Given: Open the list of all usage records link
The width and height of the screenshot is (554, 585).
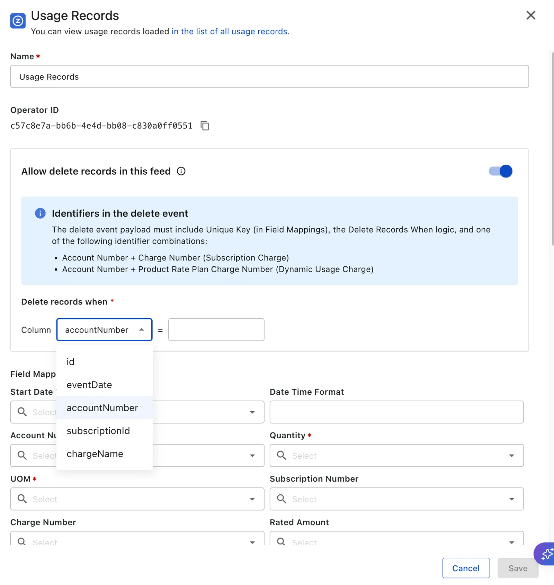Looking at the screenshot, I should tap(230, 31).
